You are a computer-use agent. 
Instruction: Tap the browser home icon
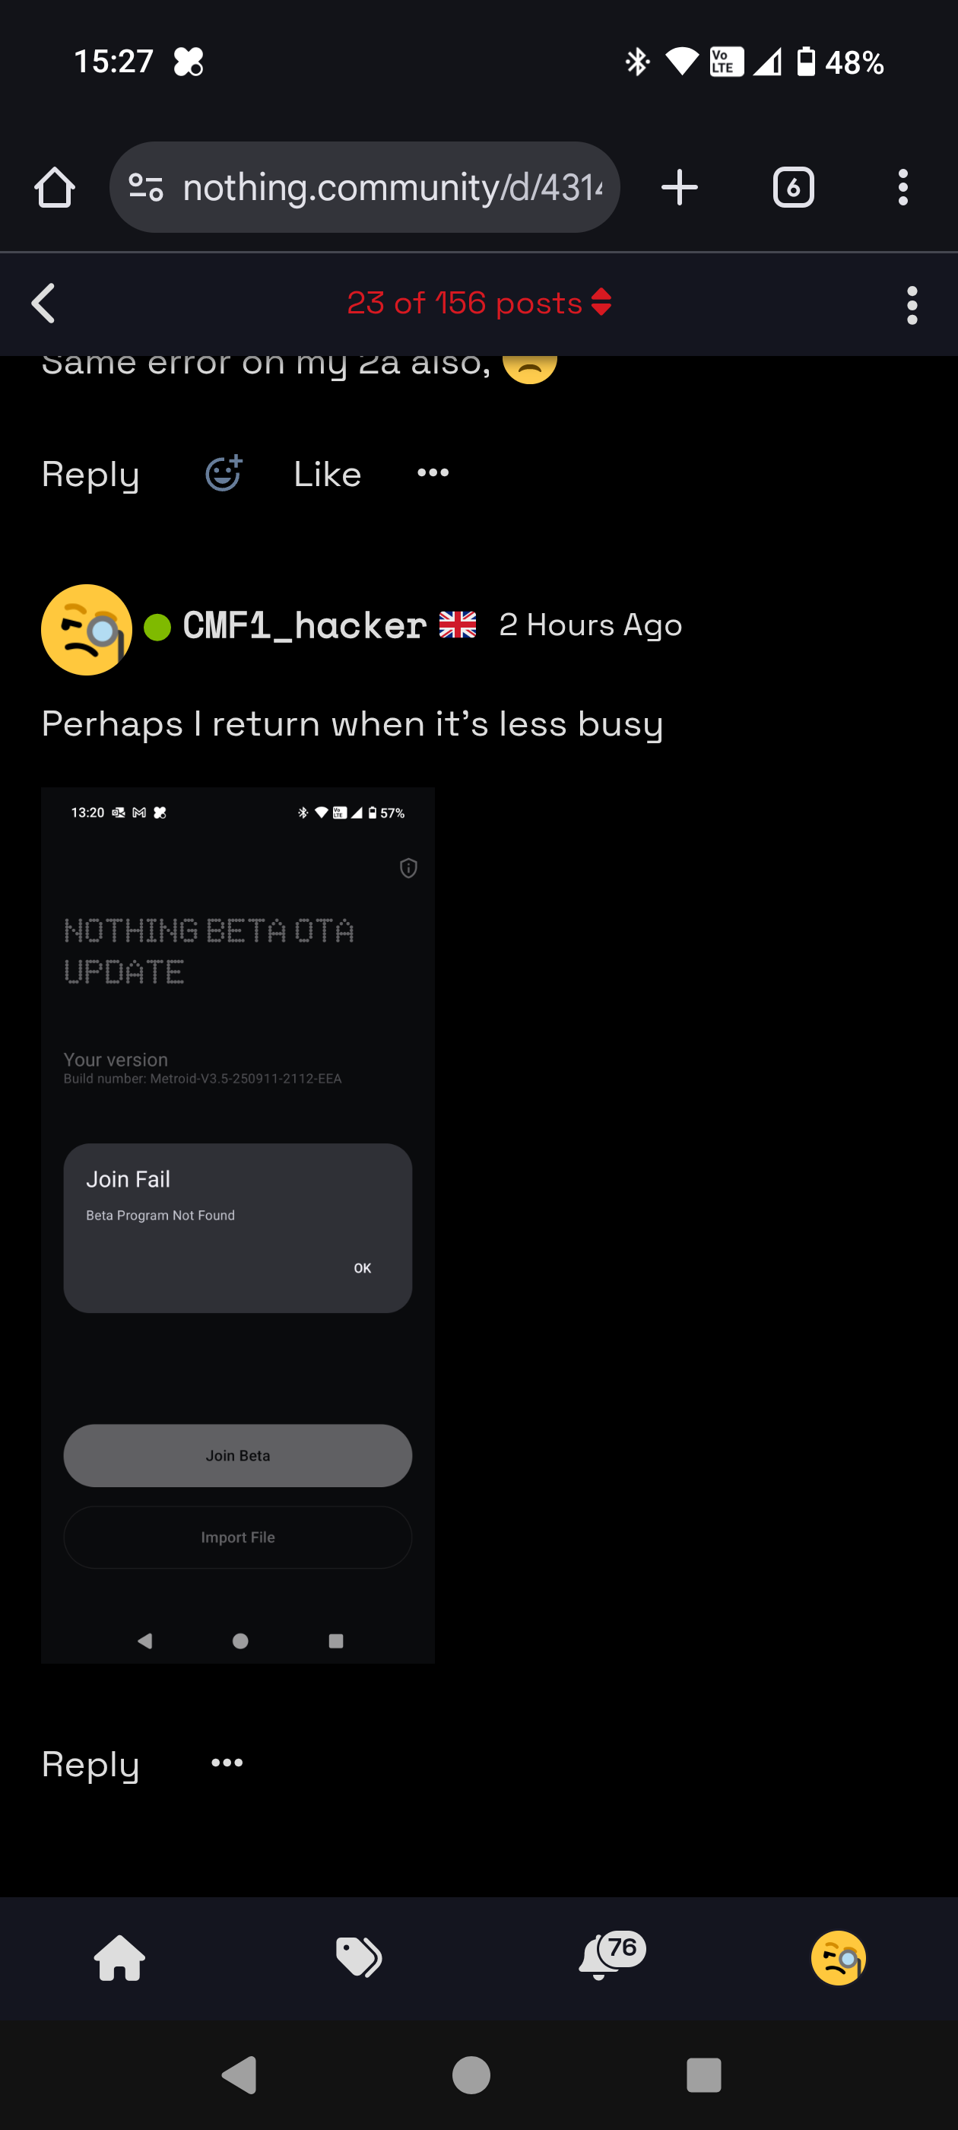(x=55, y=188)
